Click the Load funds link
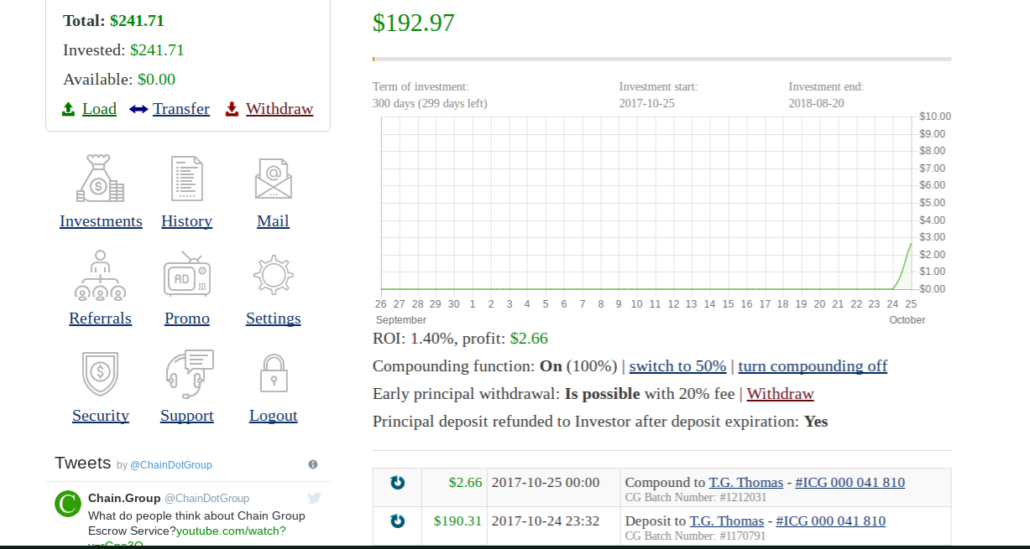Image resolution: width=1030 pixels, height=549 pixels. [x=99, y=109]
